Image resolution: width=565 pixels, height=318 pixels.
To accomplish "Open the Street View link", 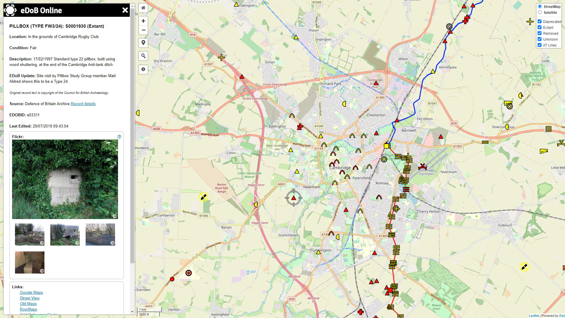I will click(29, 298).
